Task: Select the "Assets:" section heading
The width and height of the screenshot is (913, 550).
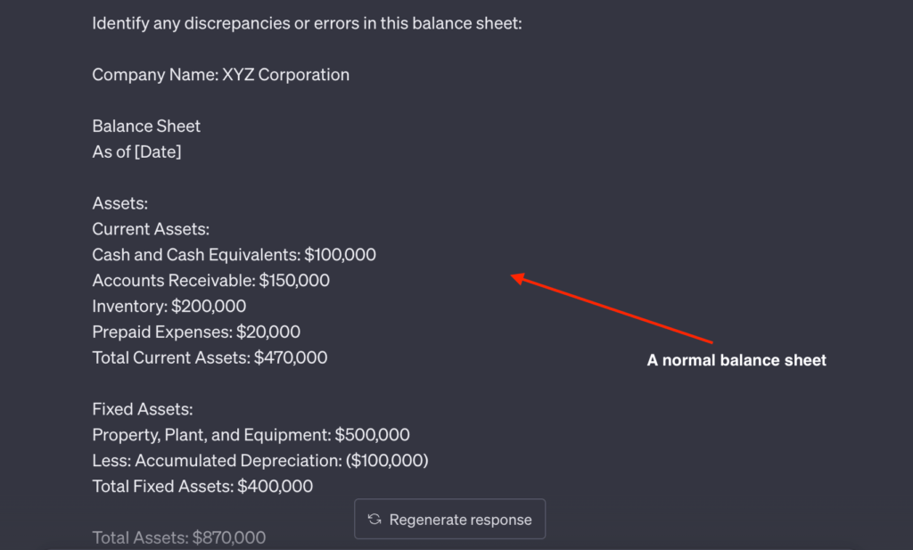Action: point(119,202)
